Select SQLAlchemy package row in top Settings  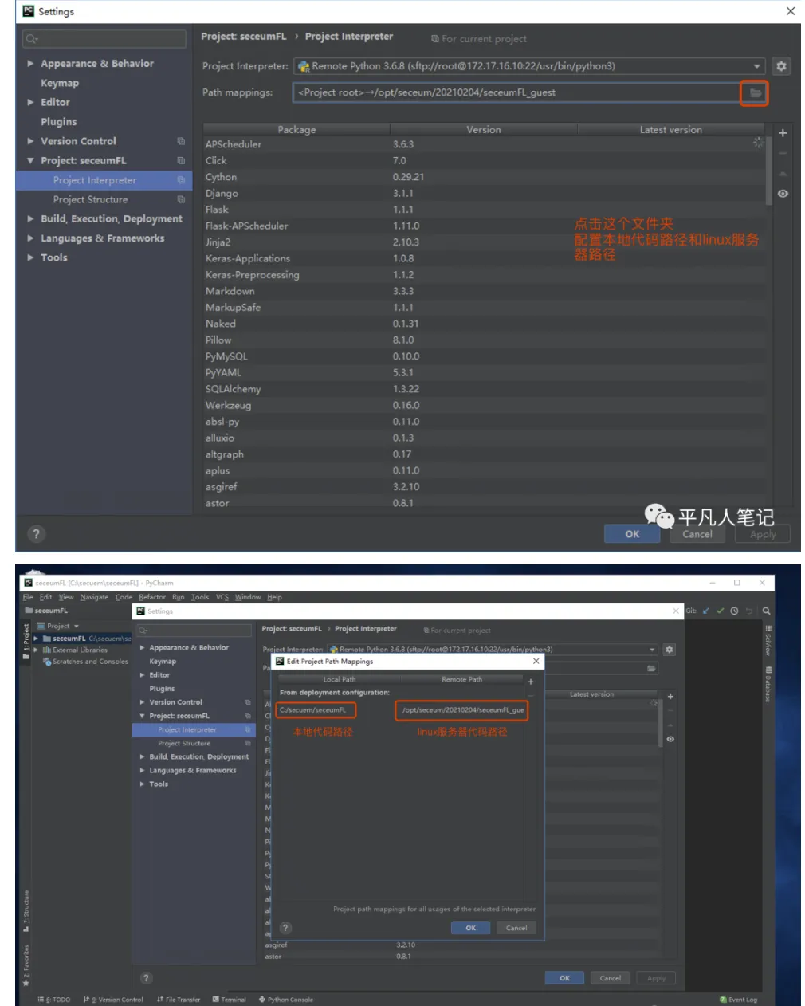click(x=484, y=389)
